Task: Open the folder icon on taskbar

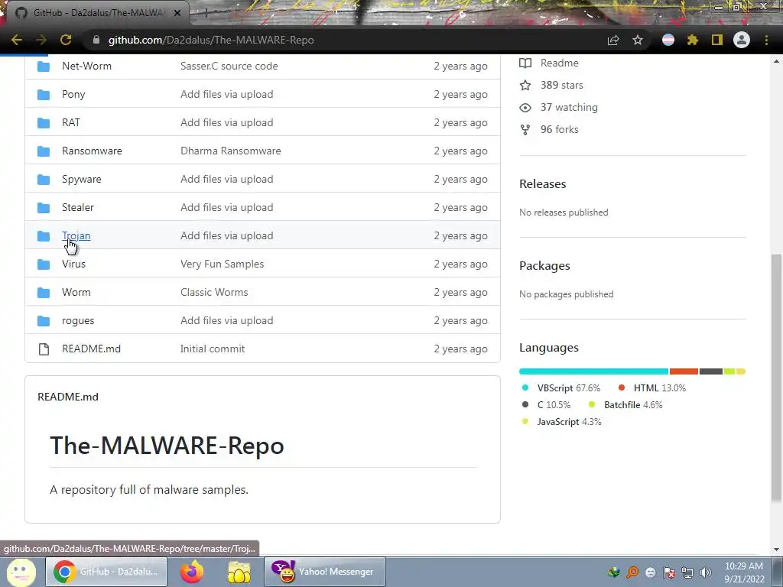Action: pos(239,572)
